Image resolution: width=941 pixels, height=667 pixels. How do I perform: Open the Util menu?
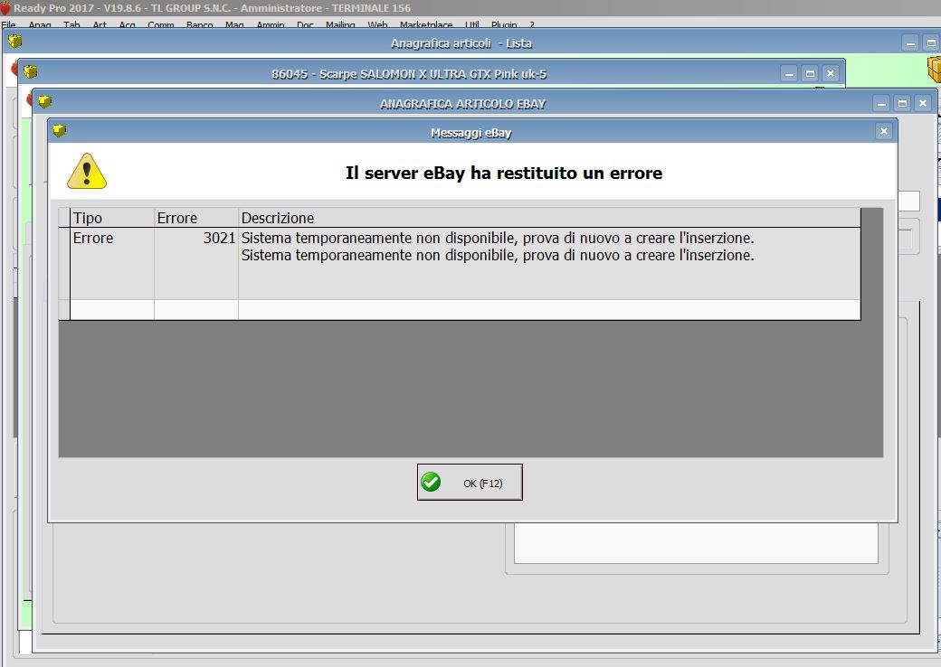(x=471, y=25)
